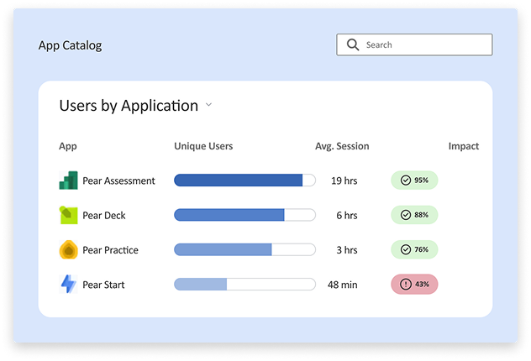Sort by the App column header
The image size is (531, 361).
point(68,146)
